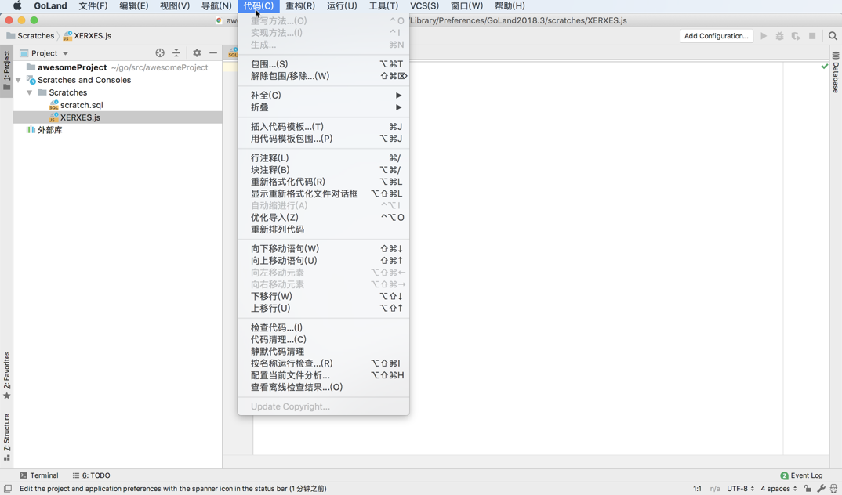Image resolution: width=842 pixels, height=495 pixels.
Task: Choose 显示重新格式化文件对话框 menu item
Action: 323,193
